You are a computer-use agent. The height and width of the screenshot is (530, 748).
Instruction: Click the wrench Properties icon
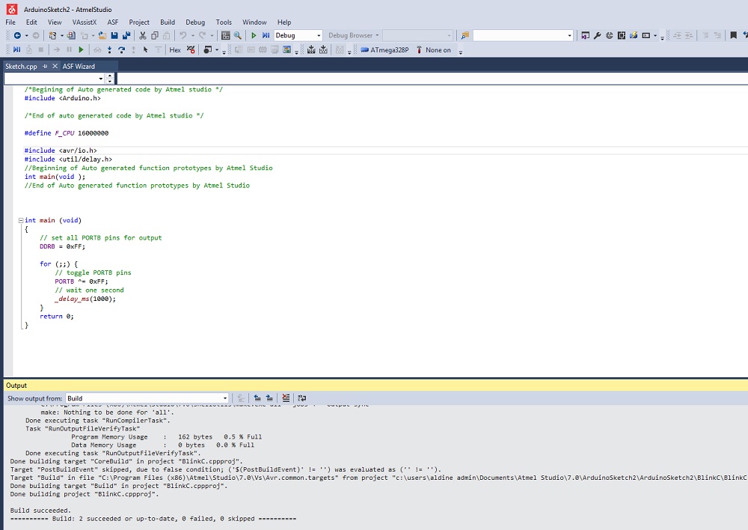coord(597,35)
